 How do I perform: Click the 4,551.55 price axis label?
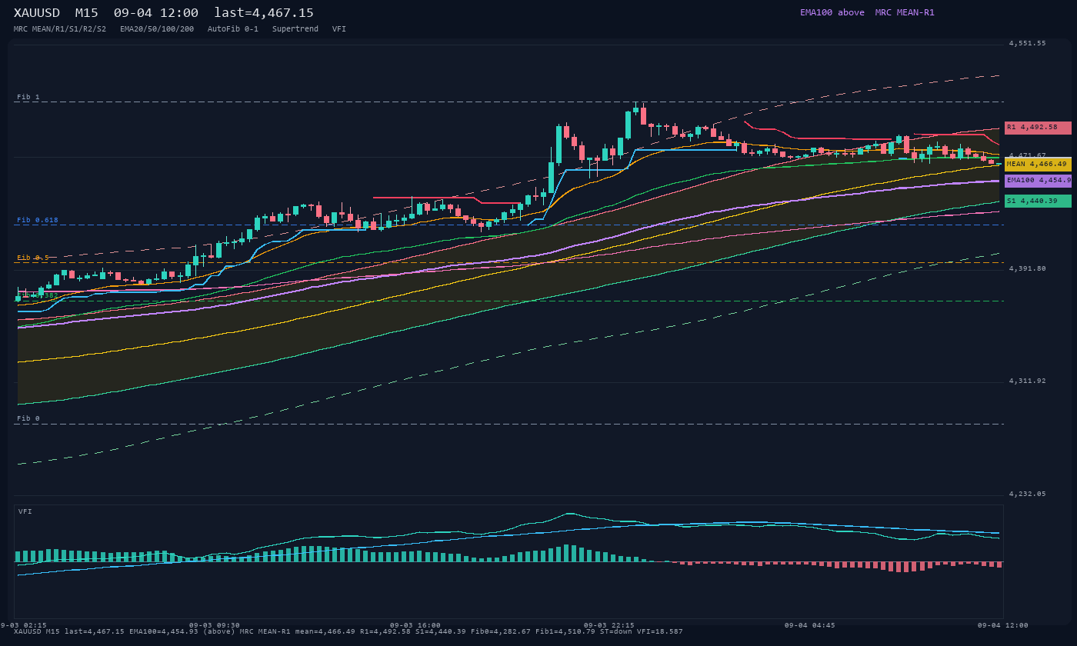pyautogui.click(x=1028, y=44)
